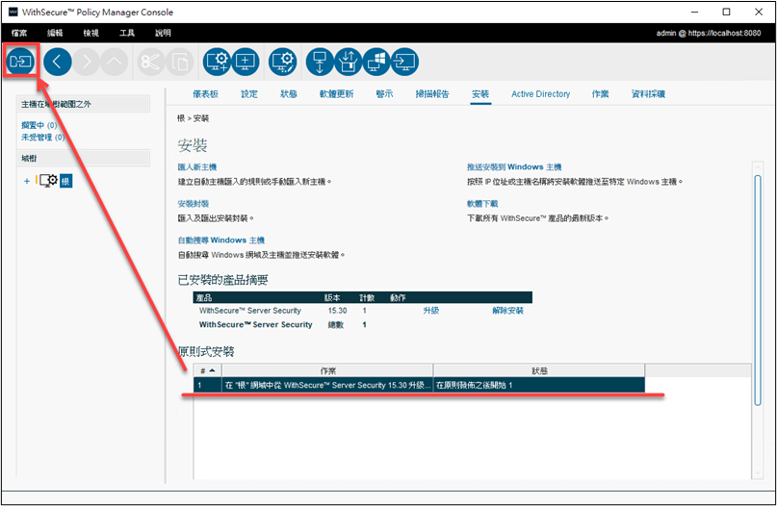Open the 檔案 menu
Viewport: 777px width, 506px height.
point(19,33)
